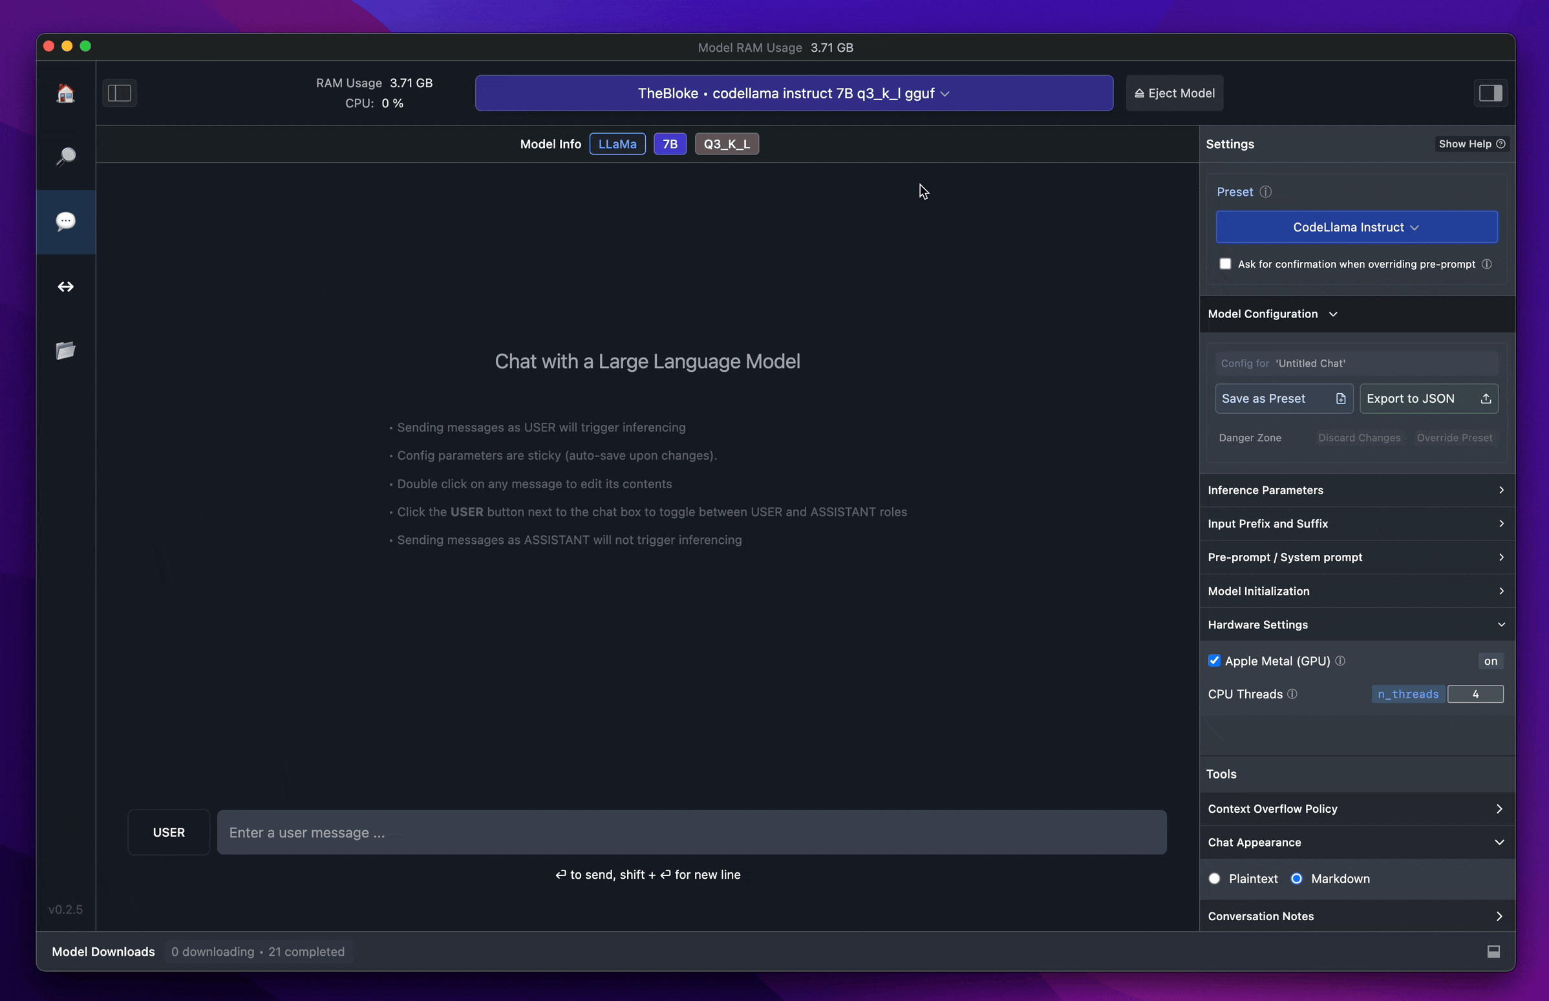The width and height of the screenshot is (1549, 1001).
Task: Click the dark/light theme toggle icon
Action: point(1490,92)
